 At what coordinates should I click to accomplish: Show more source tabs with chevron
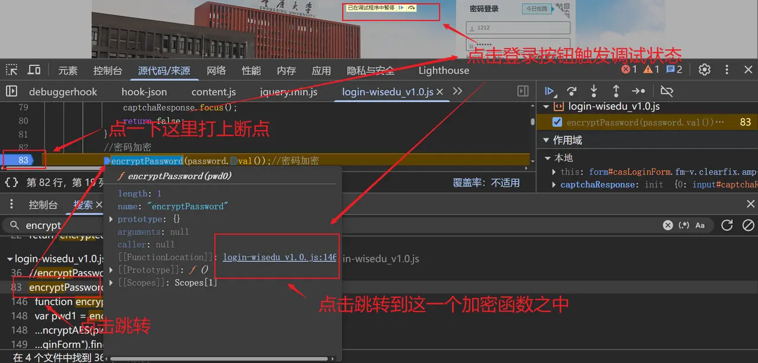point(457,91)
